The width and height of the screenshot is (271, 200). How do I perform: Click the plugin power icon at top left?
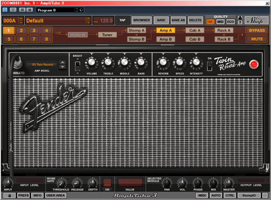click(x=5, y=10)
